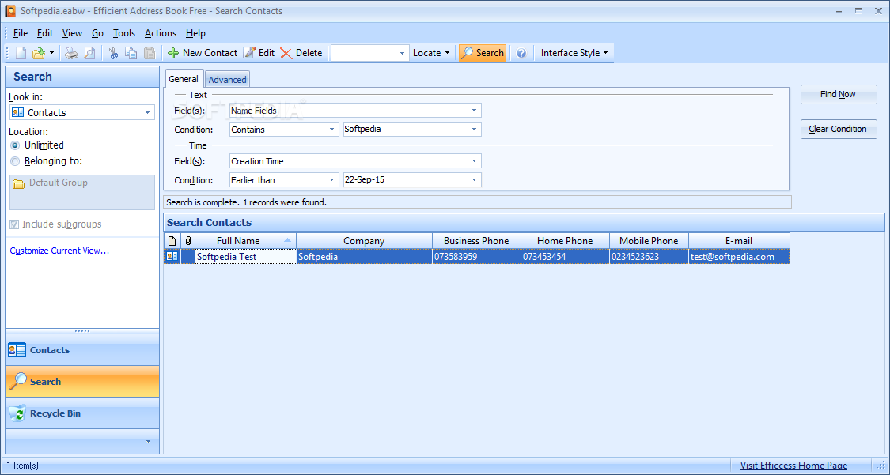Click the Cut scissors icon
The width and height of the screenshot is (890, 475).
113,53
